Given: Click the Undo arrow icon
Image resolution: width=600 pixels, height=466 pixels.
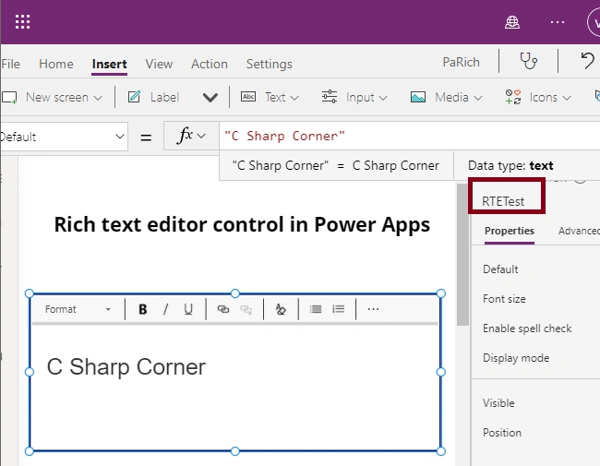Looking at the screenshot, I should [x=587, y=61].
